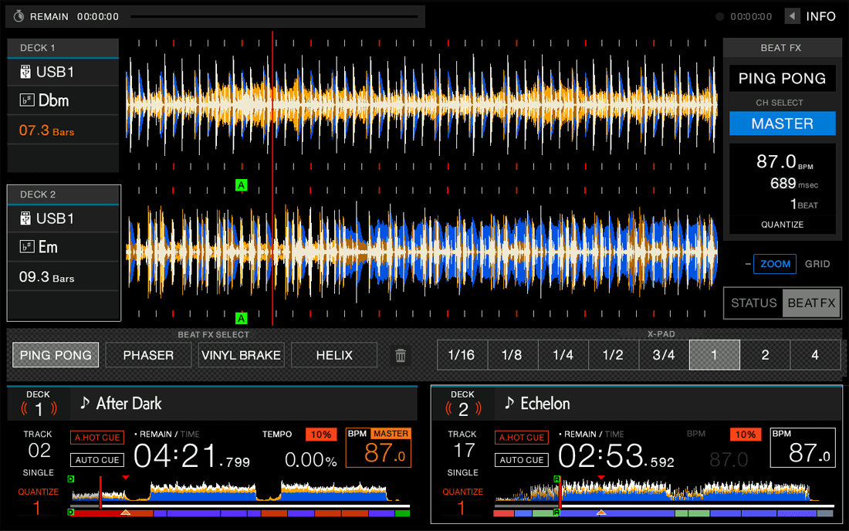Viewport: 849px width, 531px height.
Task: Choose X-PAD 4 beats
Action: (x=815, y=355)
